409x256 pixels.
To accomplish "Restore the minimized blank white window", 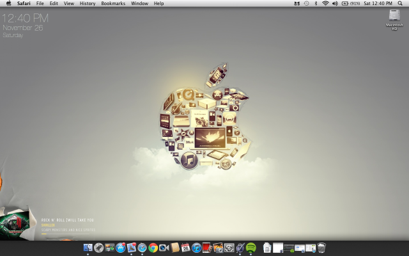I will (x=278, y=248).
